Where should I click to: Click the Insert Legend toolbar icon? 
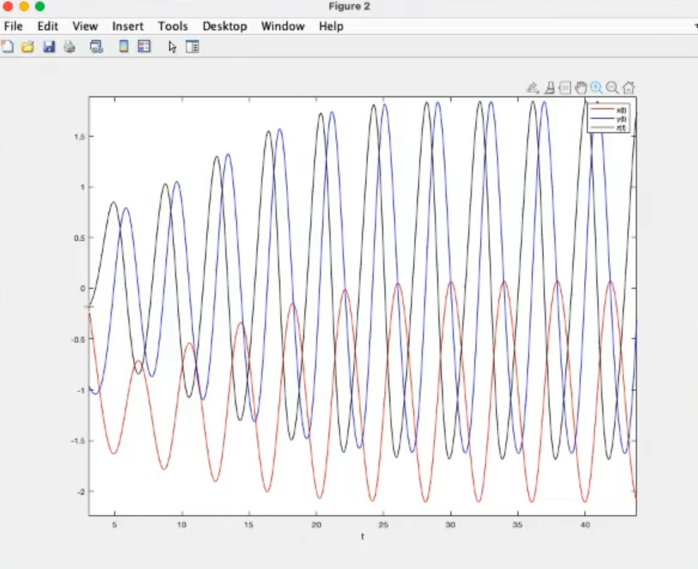pyautogui.click(x=144, y=47)
